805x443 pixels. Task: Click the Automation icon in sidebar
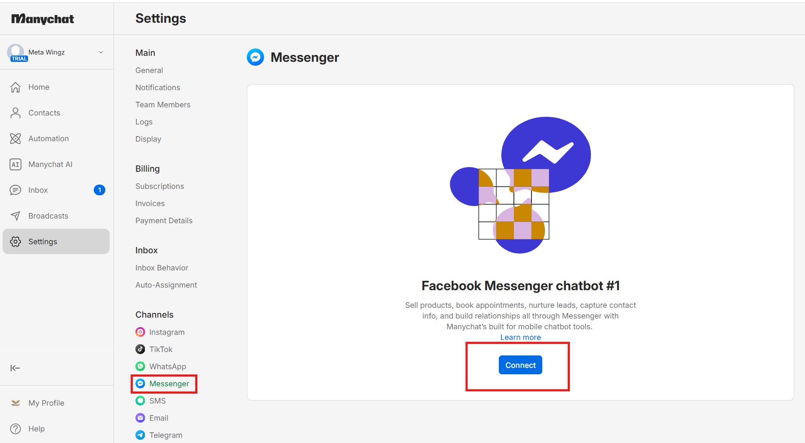[15, 139]
